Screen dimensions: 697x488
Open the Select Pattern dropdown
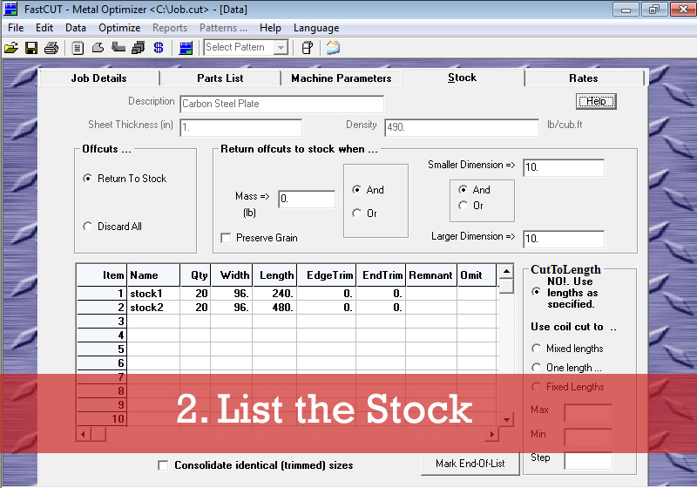[x=281, y=47]
